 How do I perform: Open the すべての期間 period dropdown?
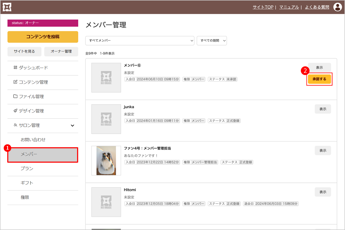[x=212, y=41]
